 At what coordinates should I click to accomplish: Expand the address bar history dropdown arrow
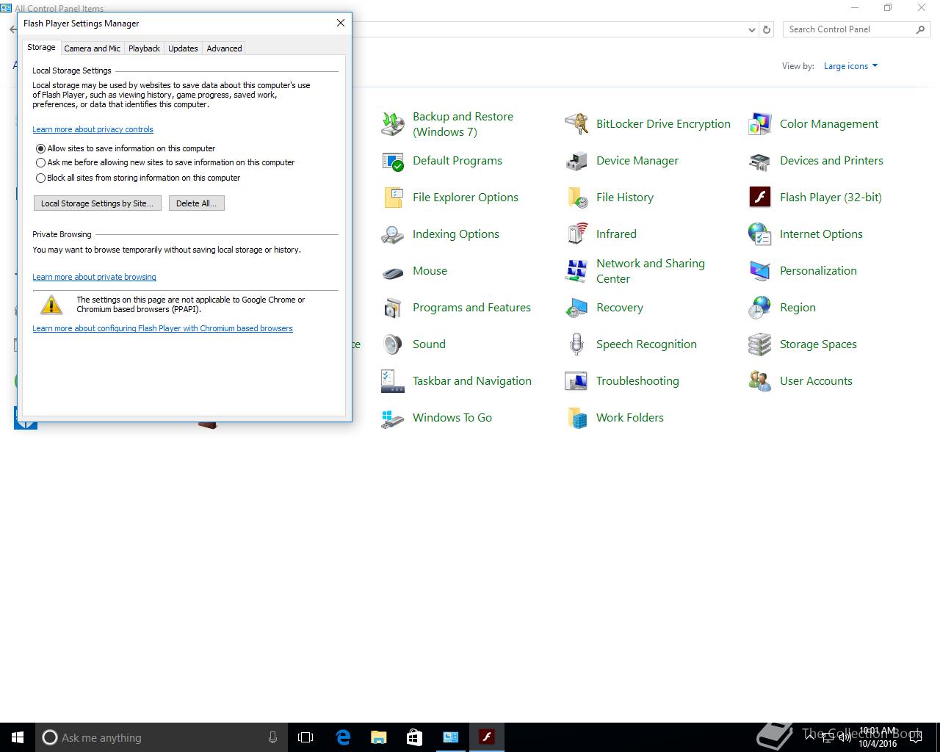pos(751,30)
